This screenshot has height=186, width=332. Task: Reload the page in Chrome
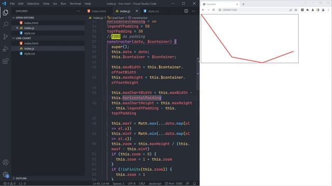pos(214,10)
